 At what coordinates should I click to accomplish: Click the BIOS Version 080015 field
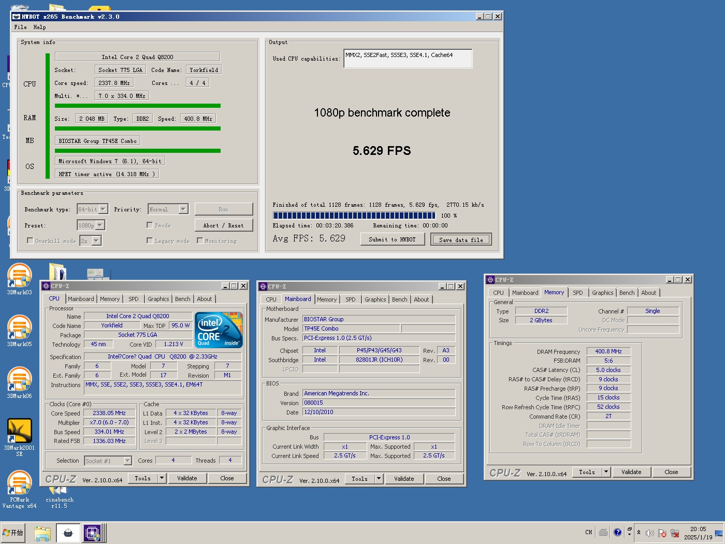tap(379, 403)
